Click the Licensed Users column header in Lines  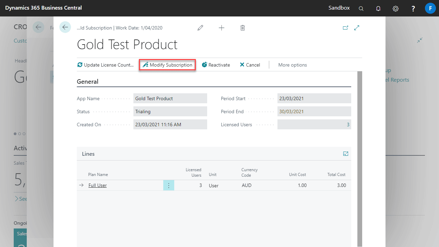193,172
